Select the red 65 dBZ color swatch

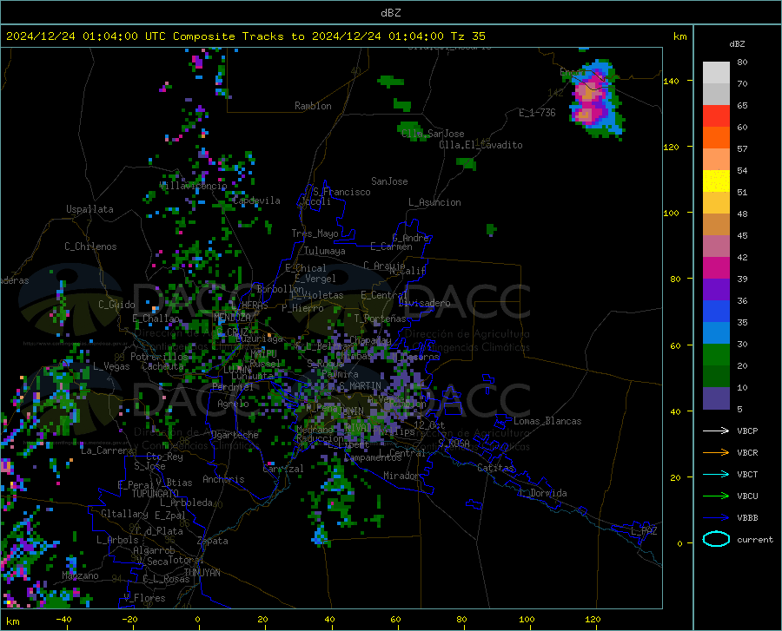coord(716,116)
